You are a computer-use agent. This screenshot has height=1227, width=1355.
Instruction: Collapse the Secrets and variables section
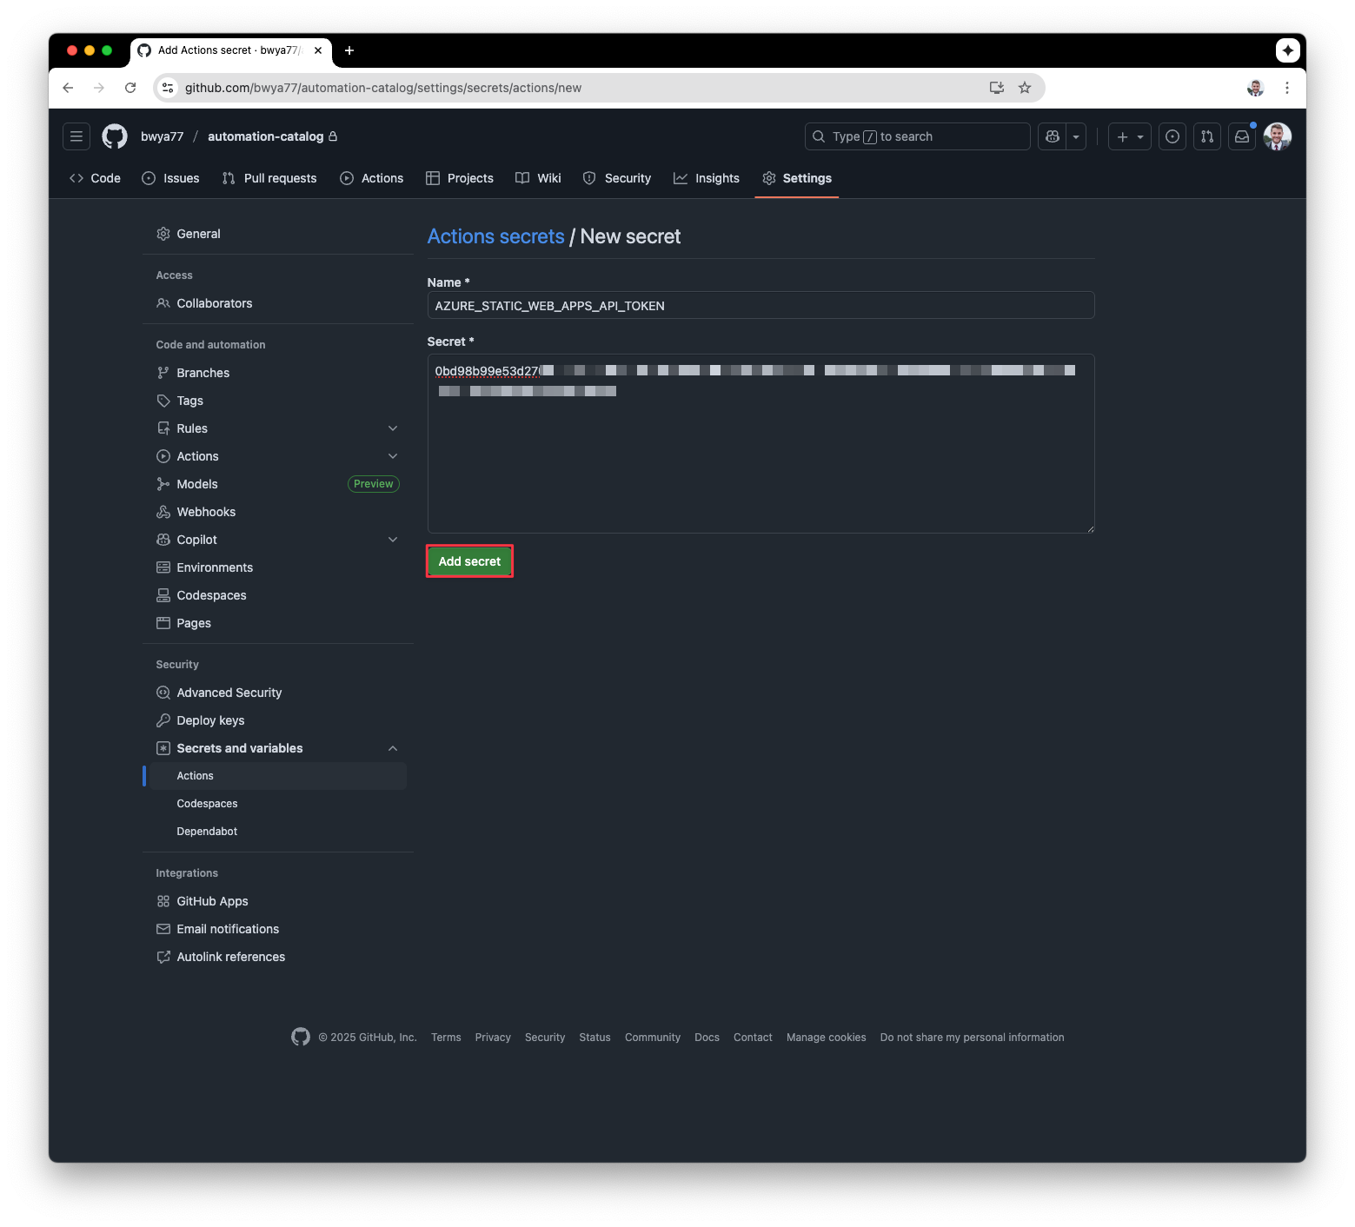(393, 748)
